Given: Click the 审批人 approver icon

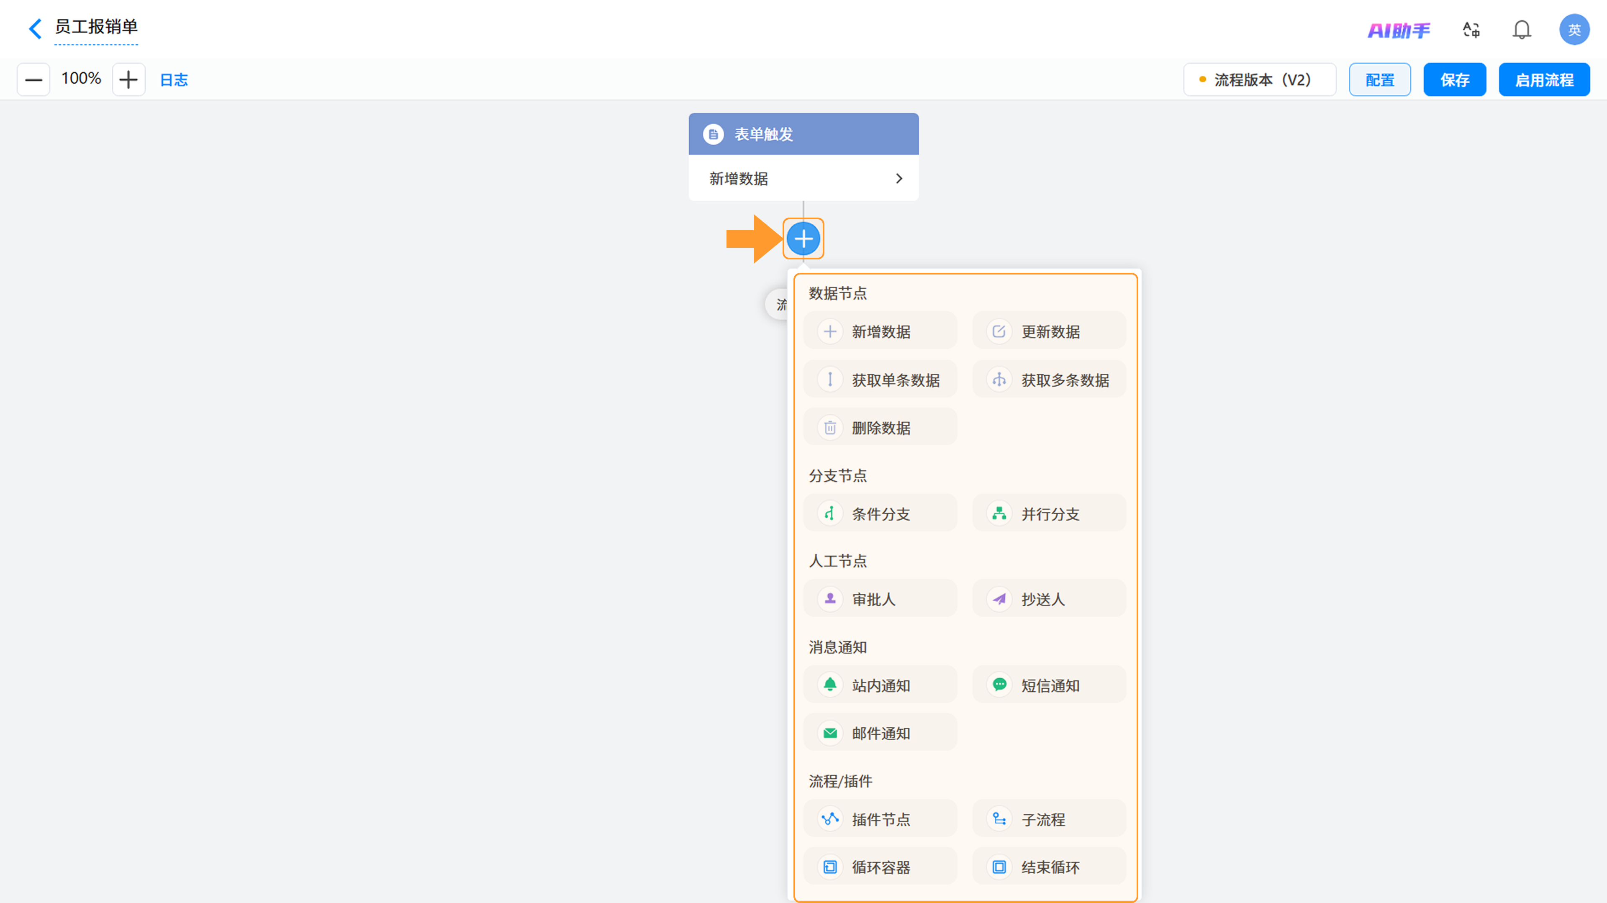Looking at the screenshot, I should coord(830,599).
